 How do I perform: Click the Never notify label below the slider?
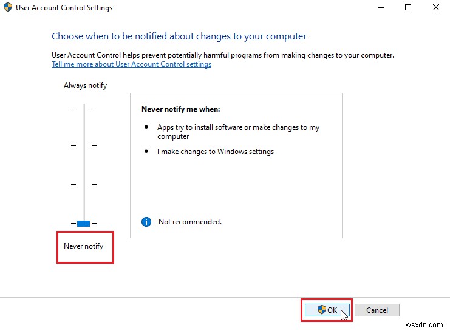coord(84,246)
